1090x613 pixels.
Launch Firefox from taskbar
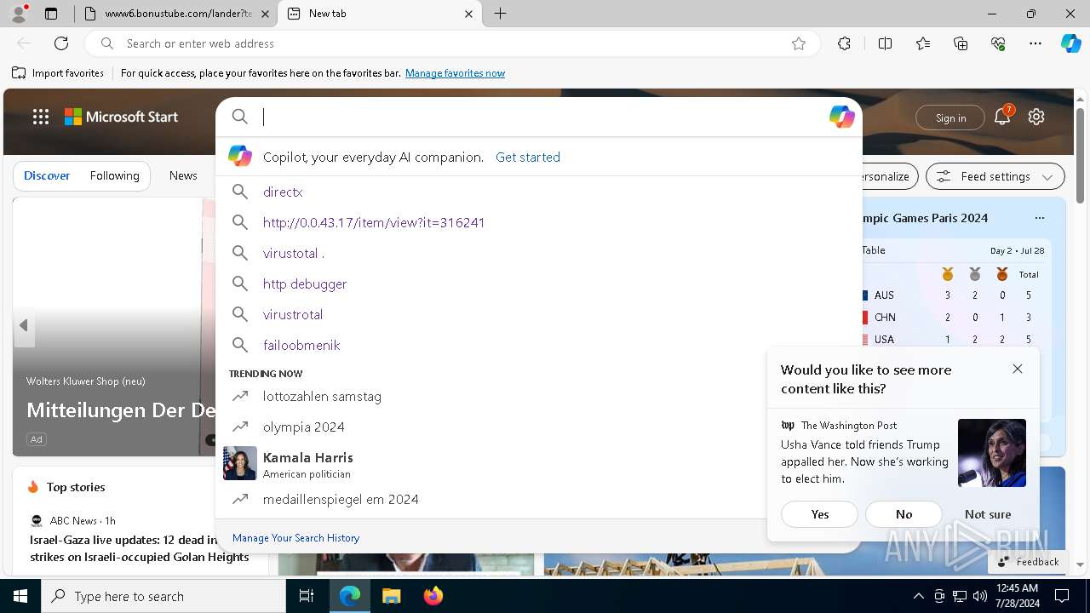coord(433,596)
